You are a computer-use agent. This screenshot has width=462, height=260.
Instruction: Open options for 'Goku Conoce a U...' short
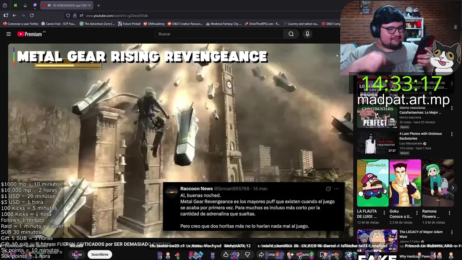[417, 213]
